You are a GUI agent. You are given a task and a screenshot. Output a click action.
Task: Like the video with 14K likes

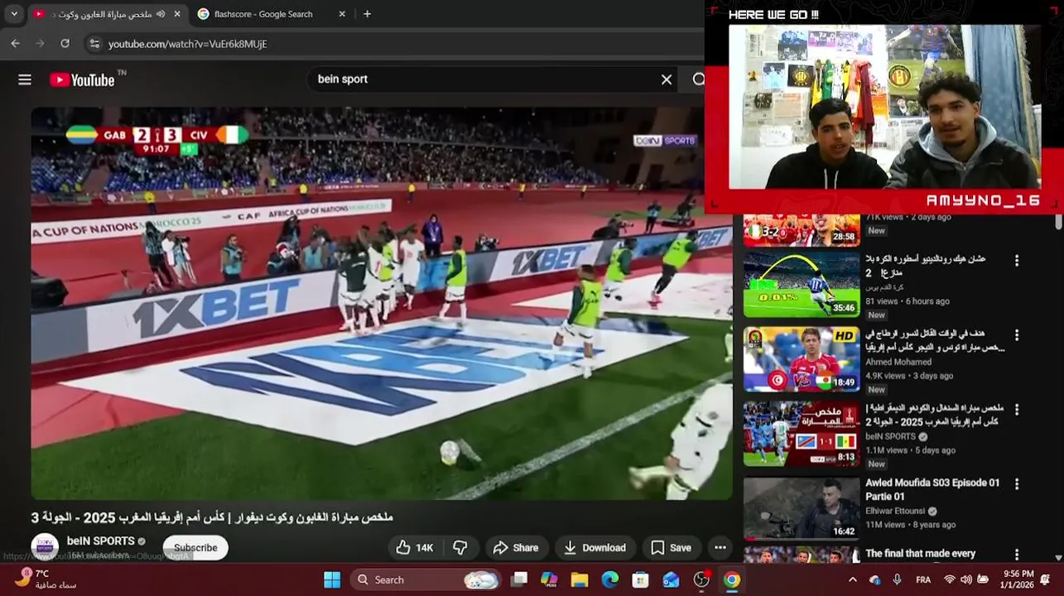(415, 547)
